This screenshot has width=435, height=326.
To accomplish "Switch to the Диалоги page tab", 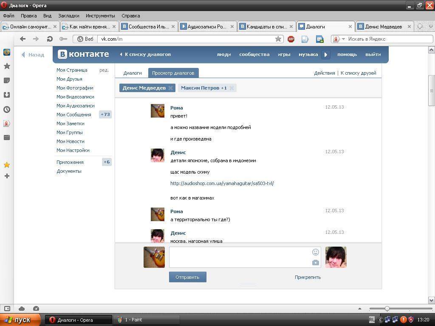I will pyautogui.click(x=133, y=73).
